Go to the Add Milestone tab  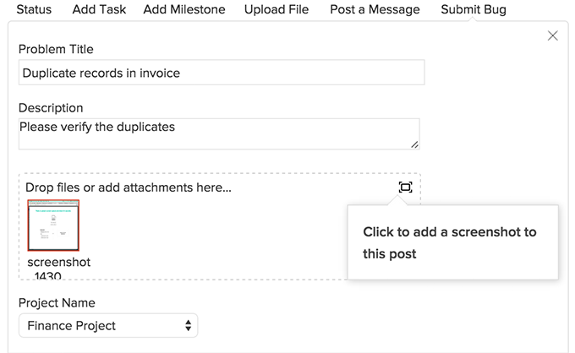(184, 10)
